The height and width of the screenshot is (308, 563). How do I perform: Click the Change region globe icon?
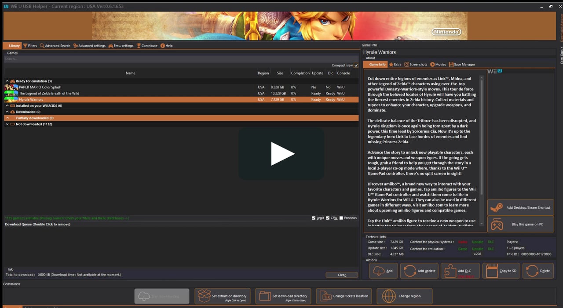[389, 296]
